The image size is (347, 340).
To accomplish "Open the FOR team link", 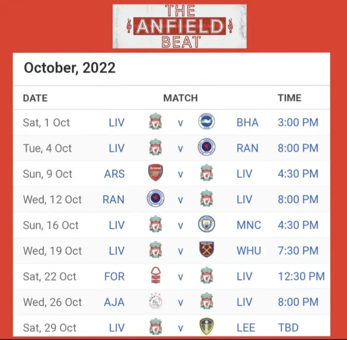I will (114, 276).
